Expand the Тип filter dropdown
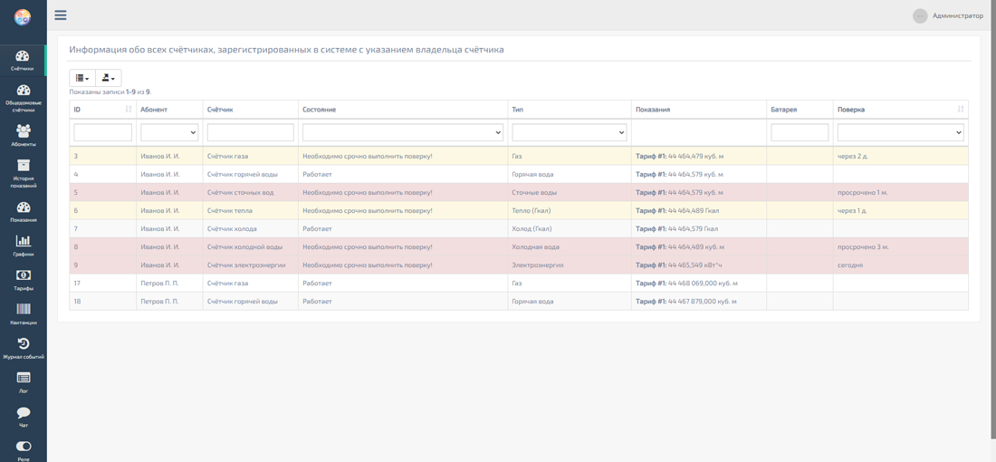The image size is (996, 462). point(569,132)
